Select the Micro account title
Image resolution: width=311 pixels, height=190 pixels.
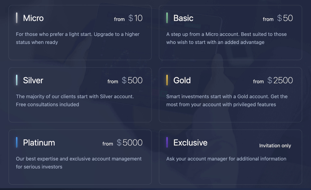[x=33, y=18]
